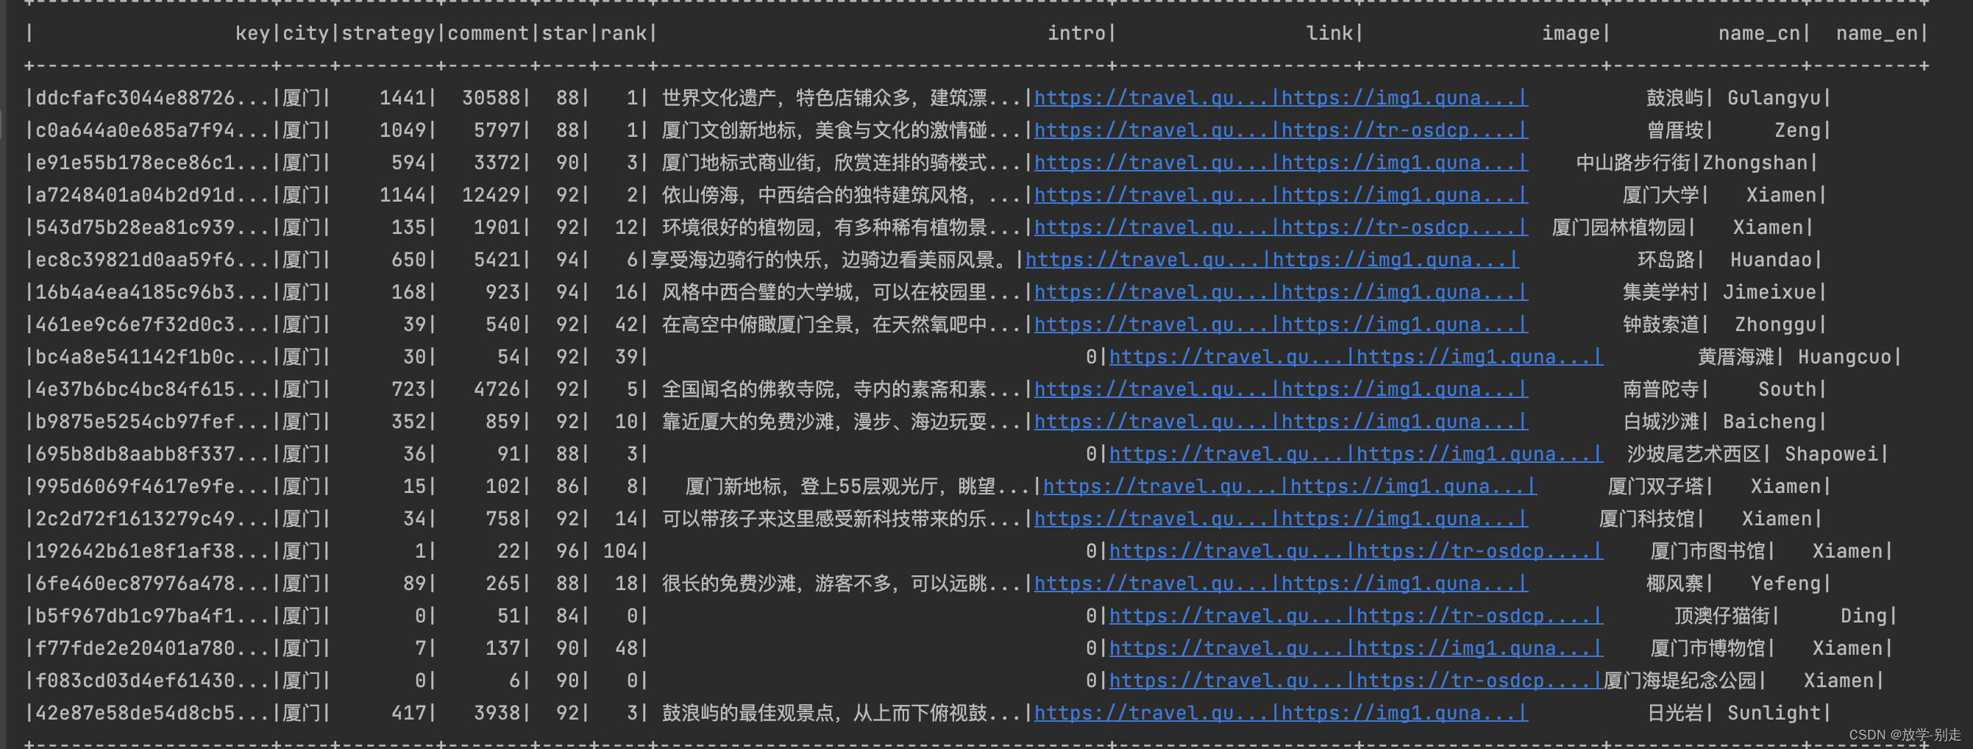Click the name_en cell Shapowei
The image size is (1973, 749).
click(1831, 454)
